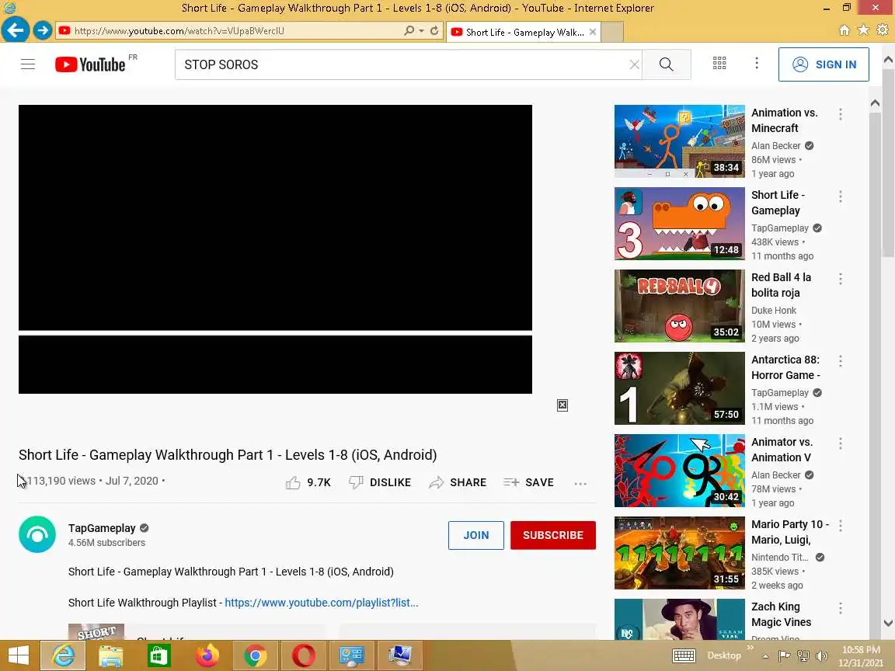Click the volume speaker tray icon
The height and width of the screenshot is (671, 895).
click(x=822, y=655)
